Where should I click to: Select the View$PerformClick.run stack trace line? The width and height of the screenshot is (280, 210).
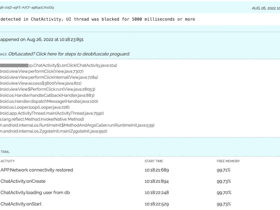(x=48, y=89)
